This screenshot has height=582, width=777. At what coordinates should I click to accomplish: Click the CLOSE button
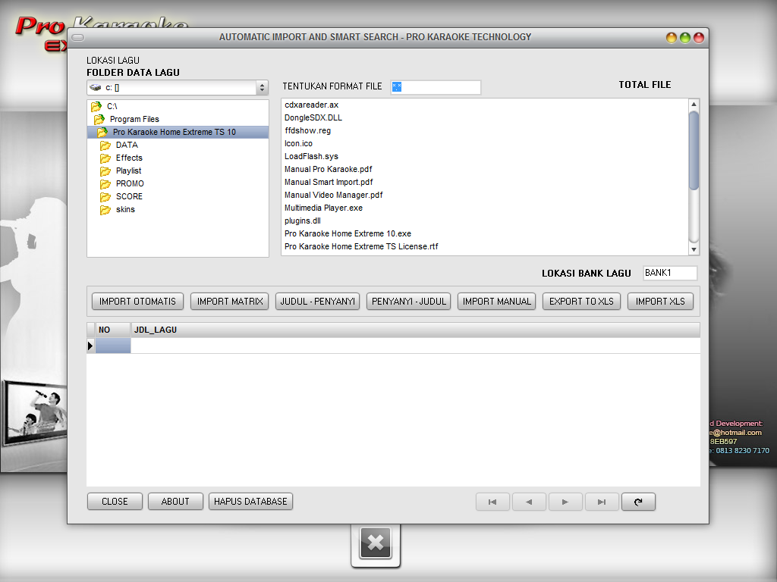click(x=115, y=502)
